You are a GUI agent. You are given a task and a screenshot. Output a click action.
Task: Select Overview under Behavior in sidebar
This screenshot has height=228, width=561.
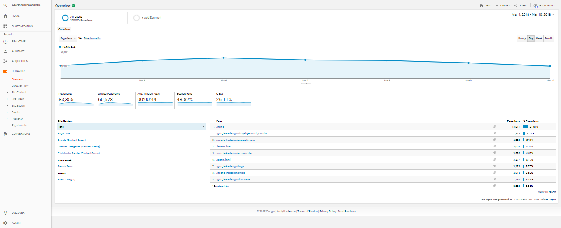17,79
